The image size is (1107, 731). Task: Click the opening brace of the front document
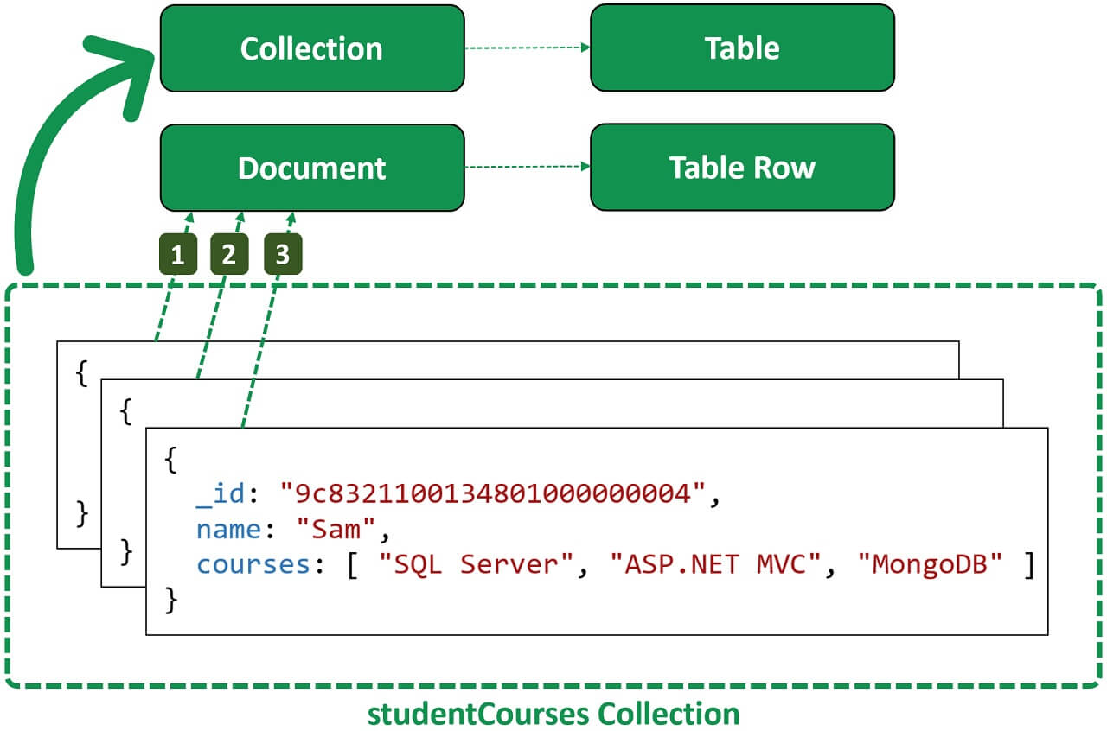[170, 461]
